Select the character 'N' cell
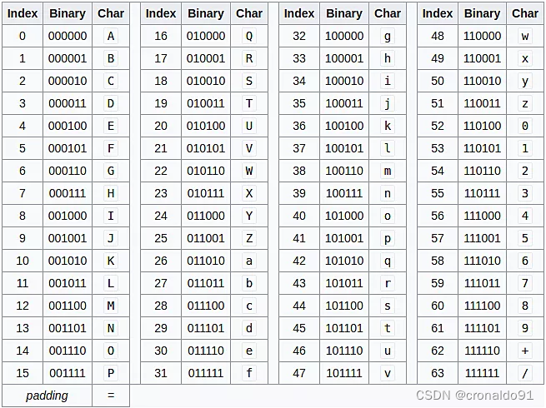 (111, 328)
